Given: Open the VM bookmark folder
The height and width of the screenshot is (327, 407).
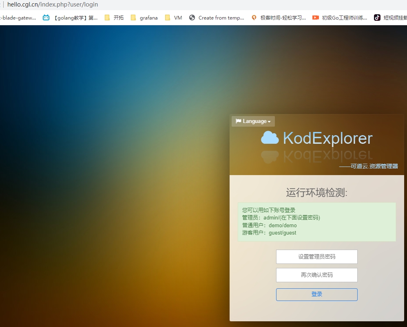Looking at the screenshot, I should [174, 18].
